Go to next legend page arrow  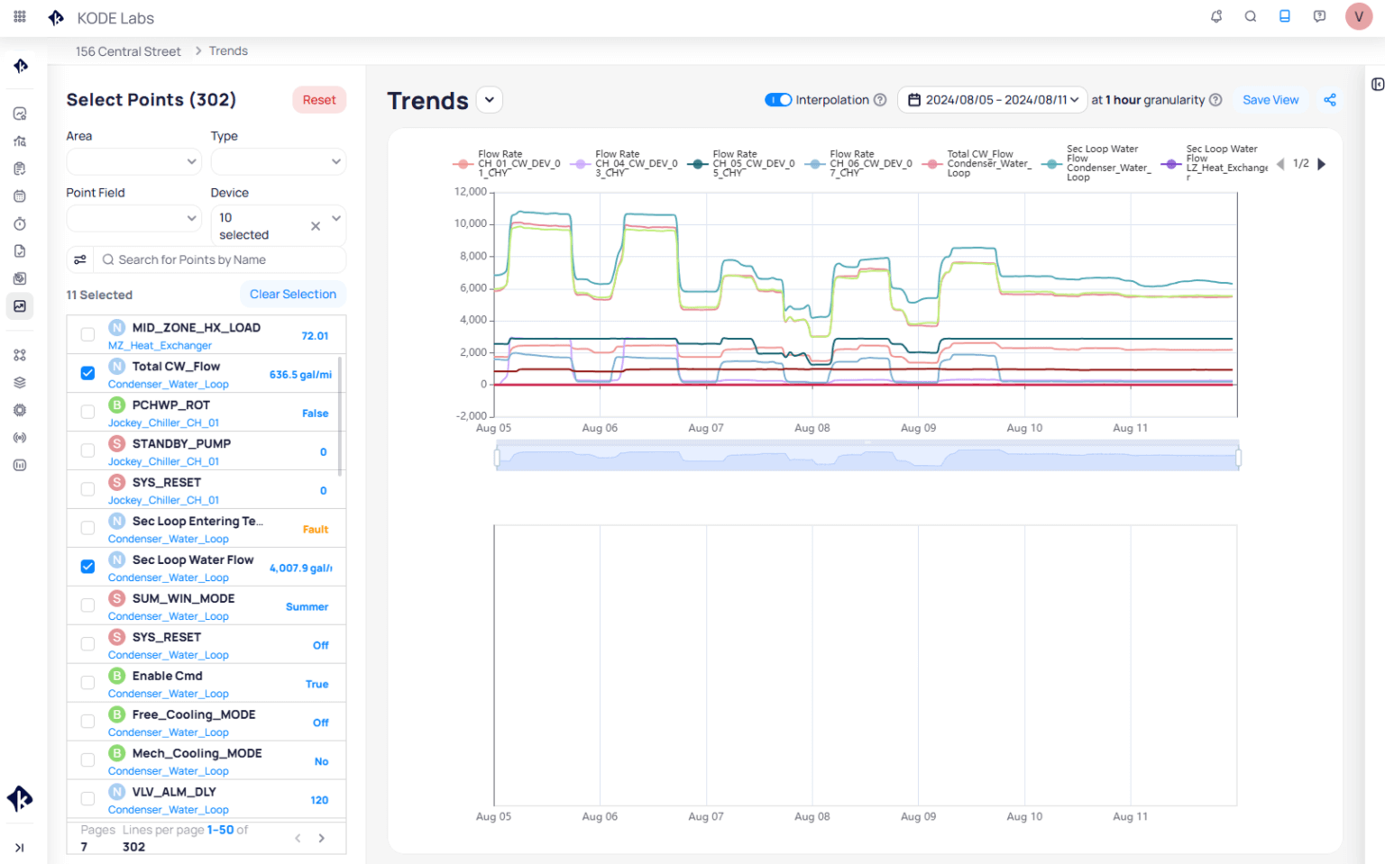tap(1322, 164)
